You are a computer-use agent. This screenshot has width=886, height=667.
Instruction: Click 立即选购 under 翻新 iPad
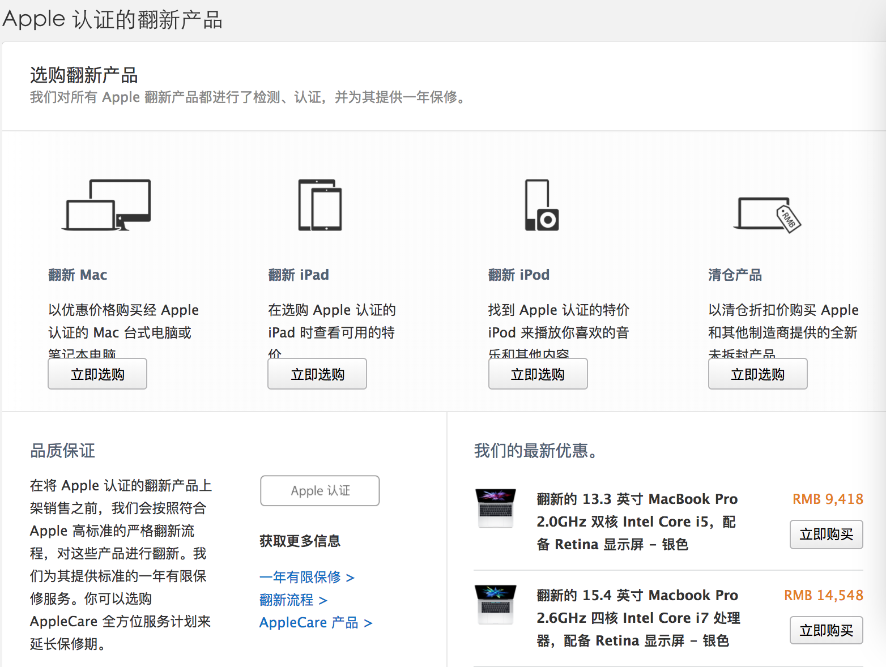(x=317, y=374)
